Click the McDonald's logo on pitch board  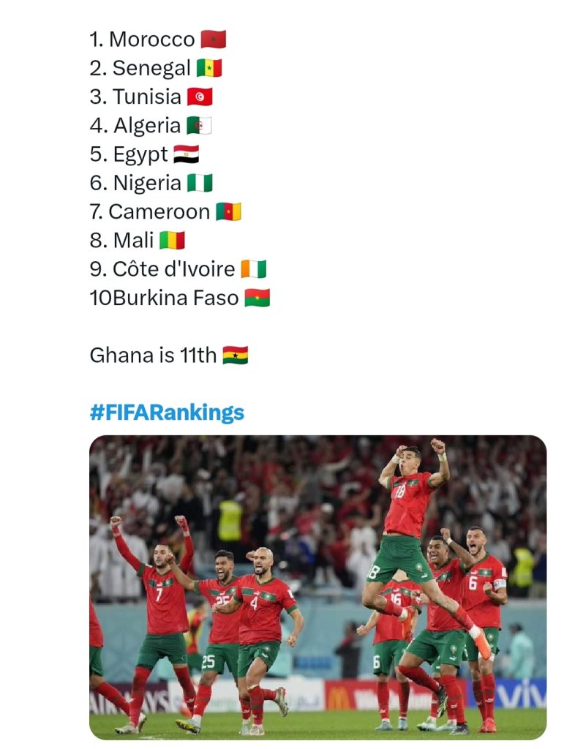339,699
